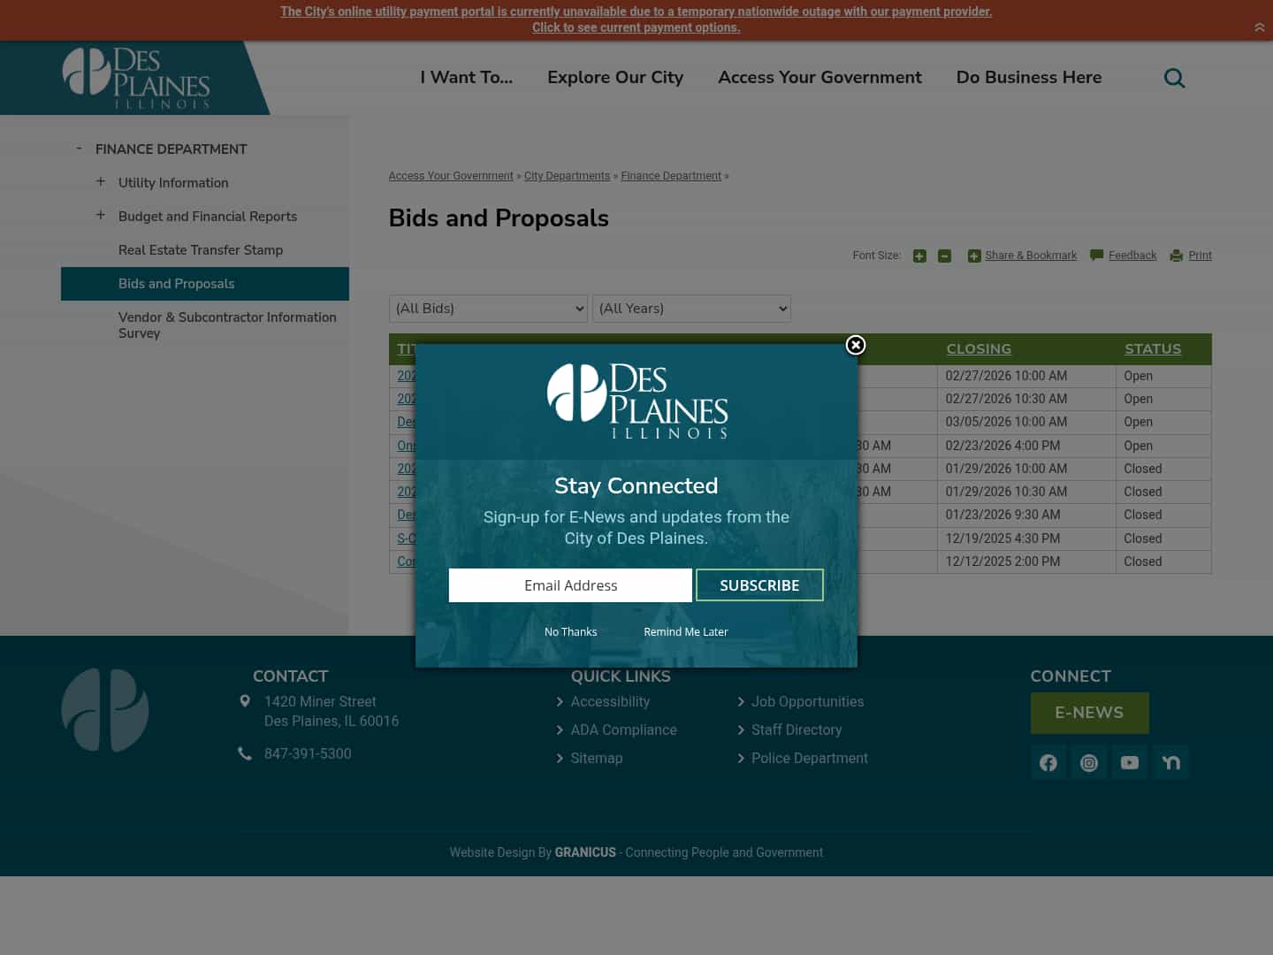Open the (All Bids) filter dropdown
The width and height of the screenshot is (1273, 955).
(x=488, y=309)
